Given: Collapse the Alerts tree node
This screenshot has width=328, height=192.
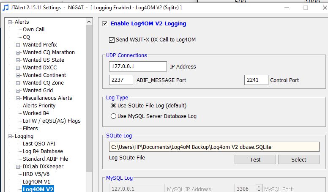Looking at the screenshot, I should (10, 22).
